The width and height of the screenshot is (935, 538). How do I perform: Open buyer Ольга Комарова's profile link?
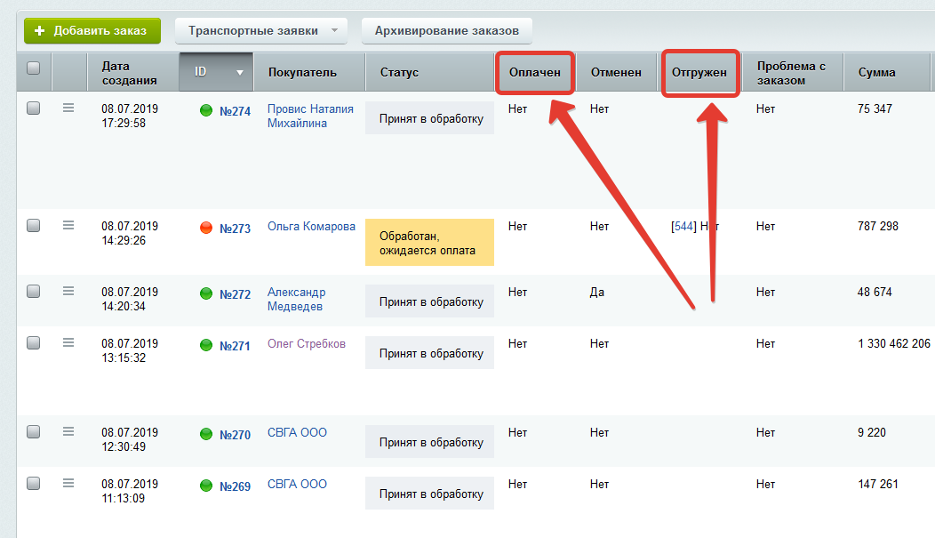311,227
